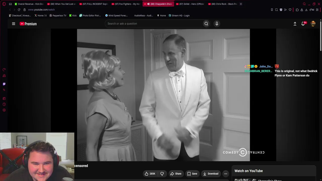This screenshot has width=322, height=181.
Task: Open the YouTube guide hamburger menu
Action: coord(14,24)
